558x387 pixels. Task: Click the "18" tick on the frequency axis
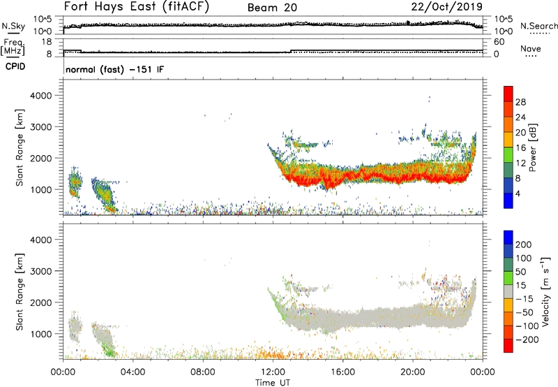[47, 42]
